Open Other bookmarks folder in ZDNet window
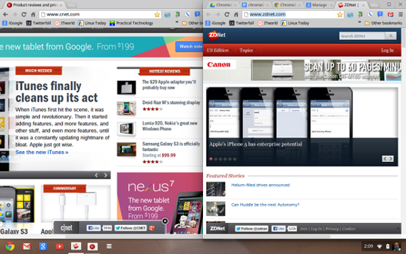 (383, 23)
